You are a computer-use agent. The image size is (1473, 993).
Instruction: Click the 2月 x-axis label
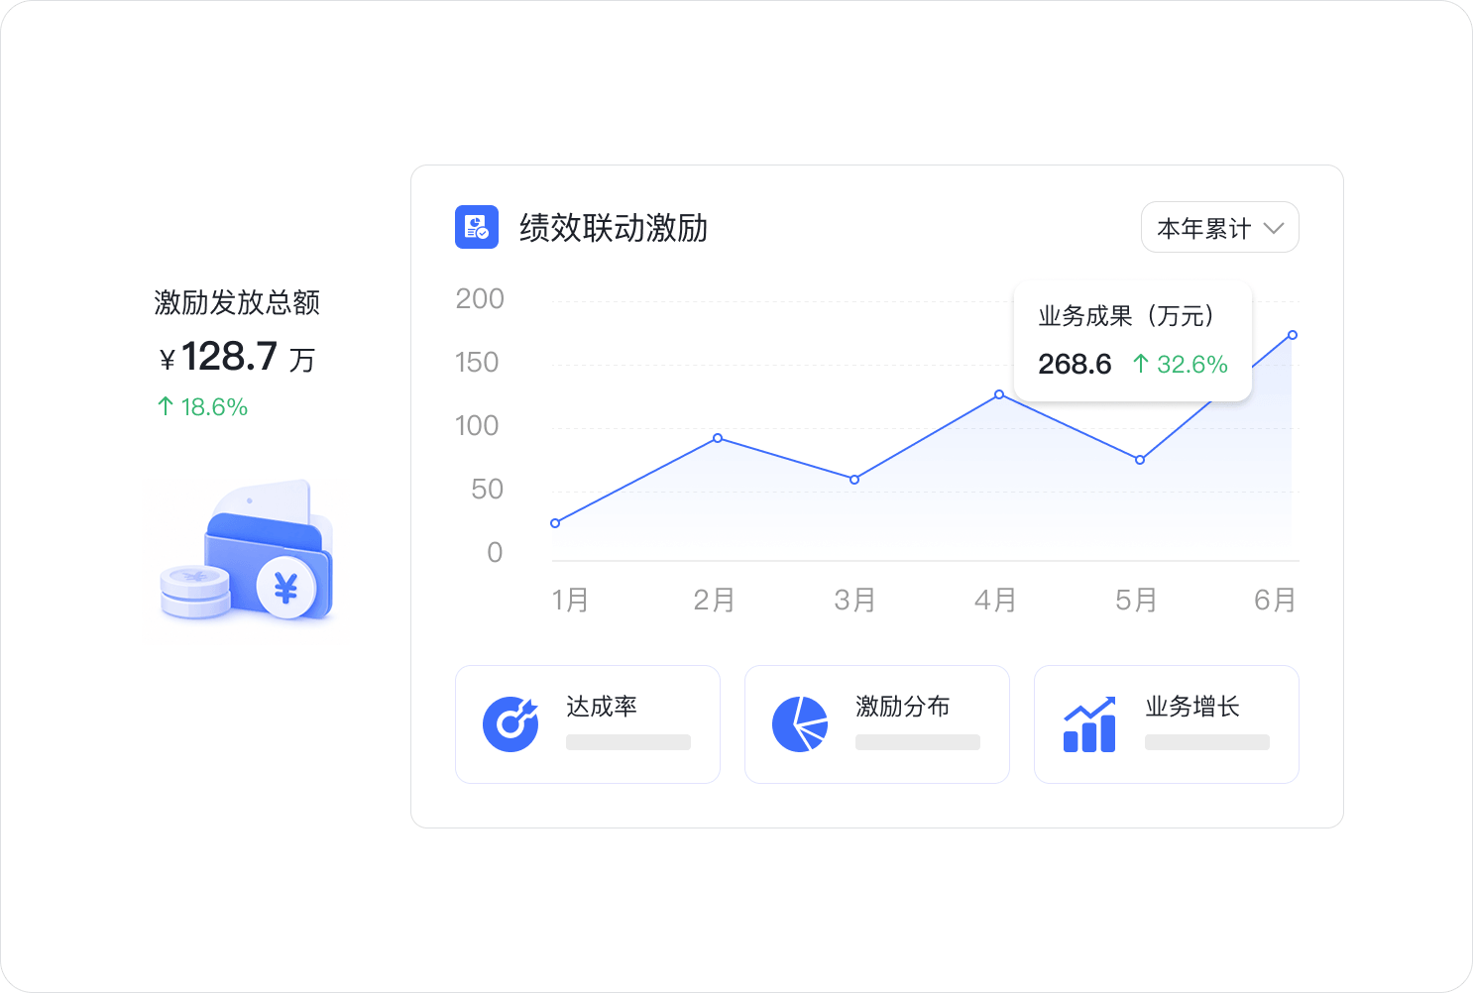pos(714,600)
